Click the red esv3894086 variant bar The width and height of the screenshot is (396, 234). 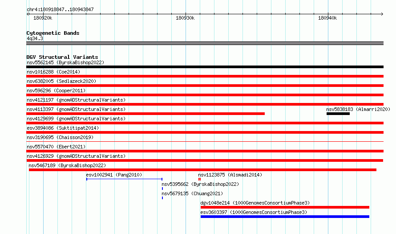point(205,132)
